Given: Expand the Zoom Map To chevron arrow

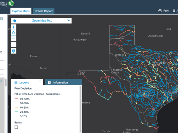Looking at the screenshot, I should click(x=69, y=20).
